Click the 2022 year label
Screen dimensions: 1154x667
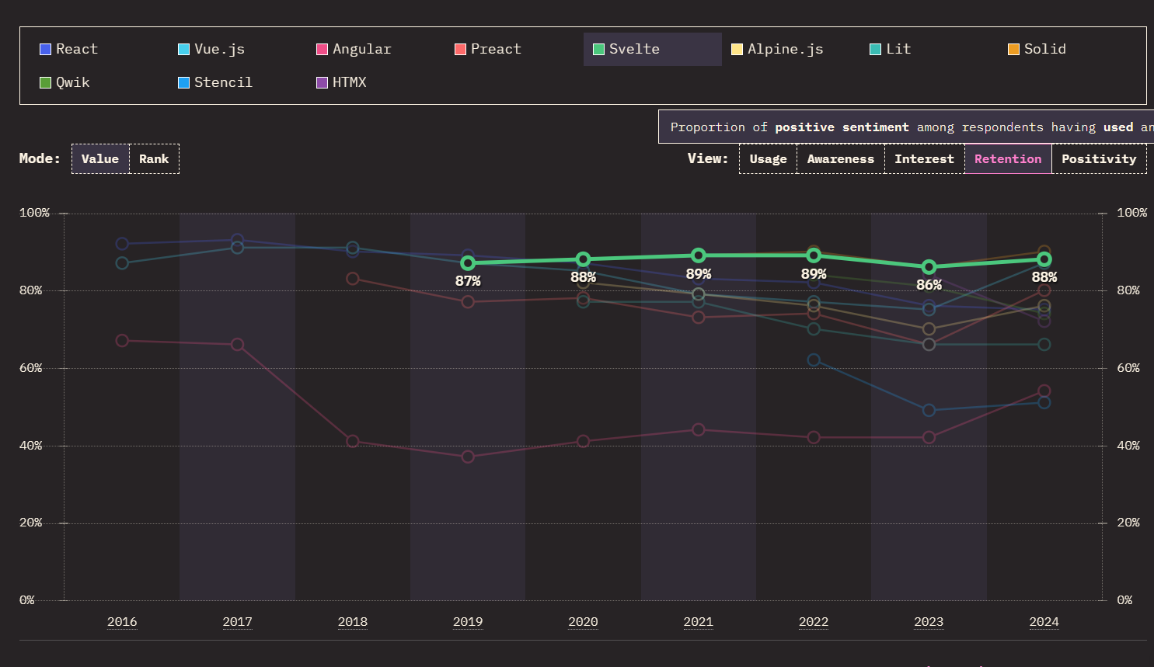814,622
